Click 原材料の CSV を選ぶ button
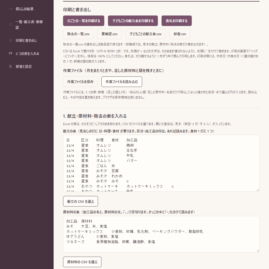 tap(82, 262)
